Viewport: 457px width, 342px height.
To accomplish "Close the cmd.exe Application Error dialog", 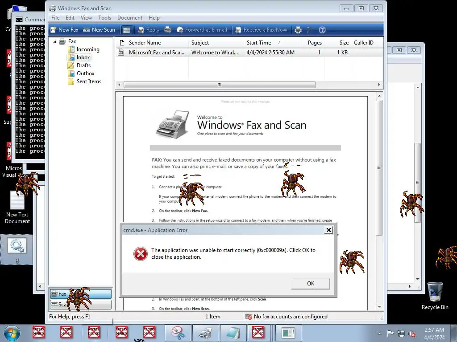I will (x=328, y=230).
